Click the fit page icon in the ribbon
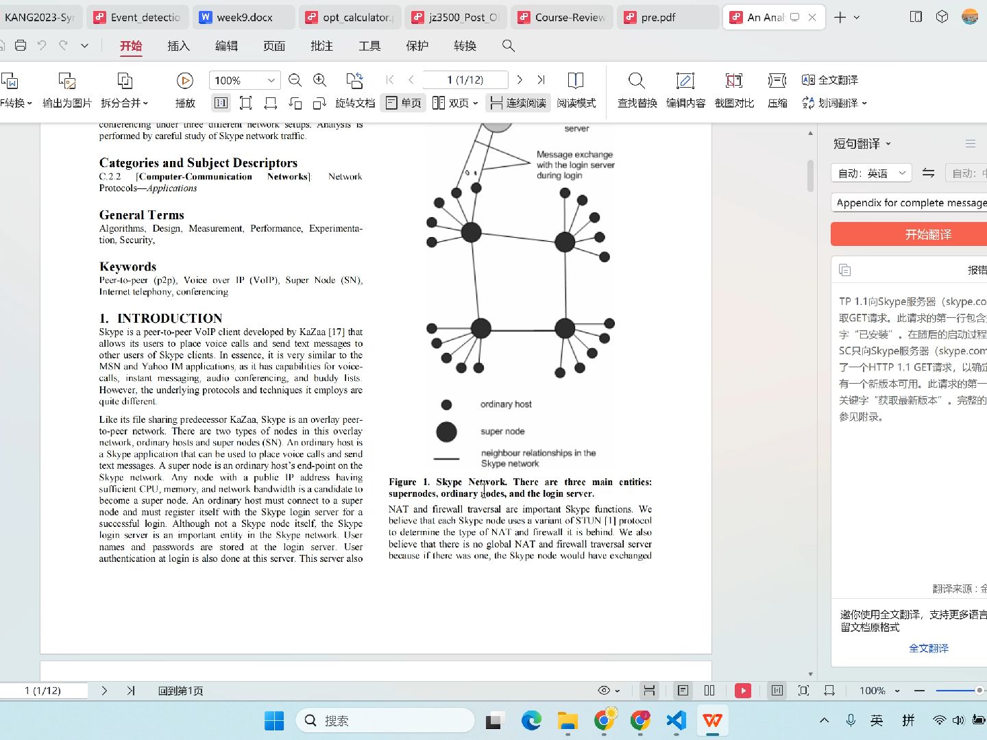 (x=245, y=103)
